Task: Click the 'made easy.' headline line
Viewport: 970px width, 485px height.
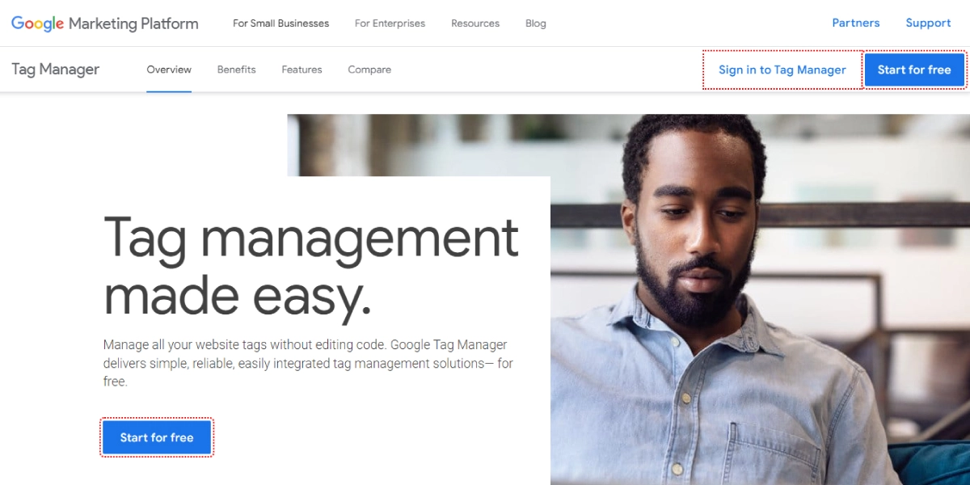Action: point(238,297)
